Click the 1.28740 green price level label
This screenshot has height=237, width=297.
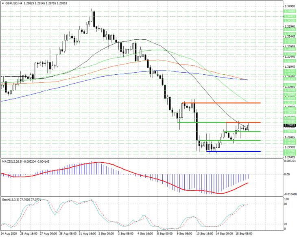pyautogui.click(x=290, y=131)
